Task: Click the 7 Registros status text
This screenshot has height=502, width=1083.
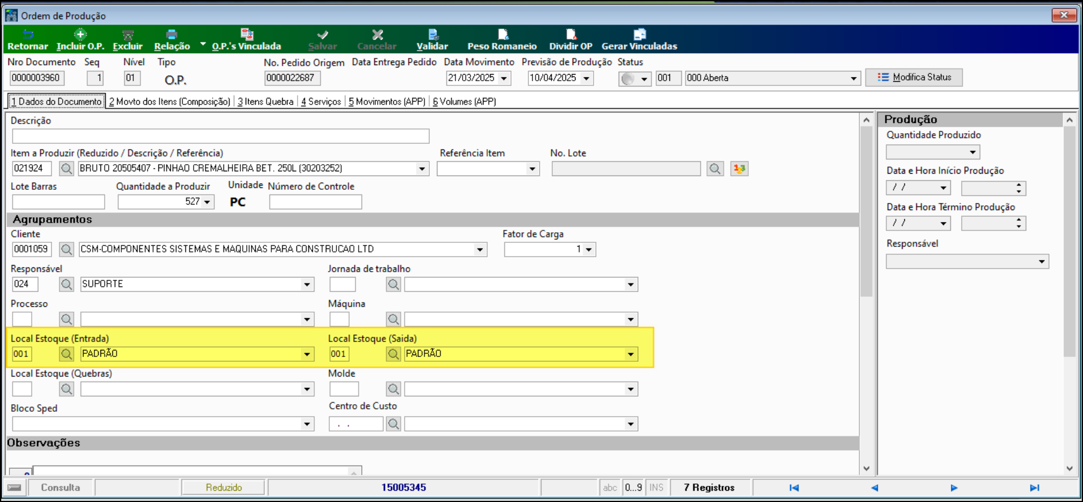Action: point(709,488)
